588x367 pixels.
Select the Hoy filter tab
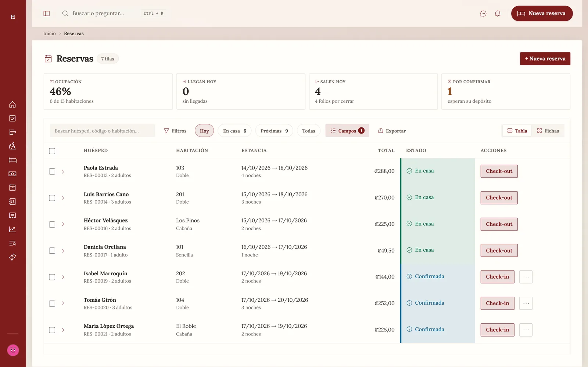(204, 131)
